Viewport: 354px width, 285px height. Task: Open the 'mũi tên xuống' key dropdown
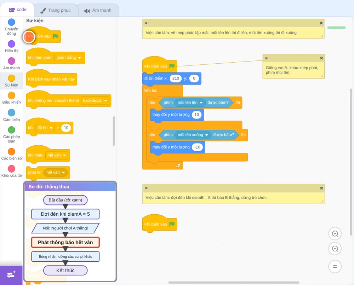(193, 135)
